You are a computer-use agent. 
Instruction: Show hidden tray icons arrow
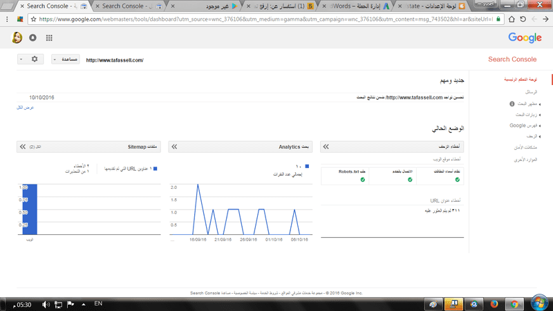[x=84, y=304]
